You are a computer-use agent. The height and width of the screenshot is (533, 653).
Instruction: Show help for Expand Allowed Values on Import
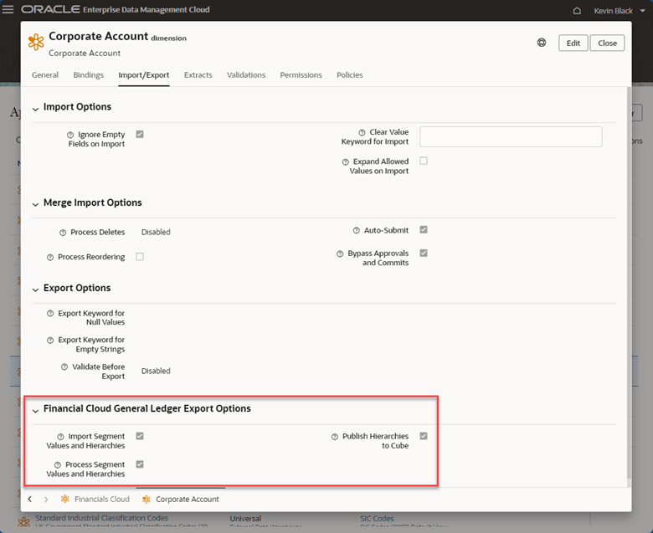point(345,161)
